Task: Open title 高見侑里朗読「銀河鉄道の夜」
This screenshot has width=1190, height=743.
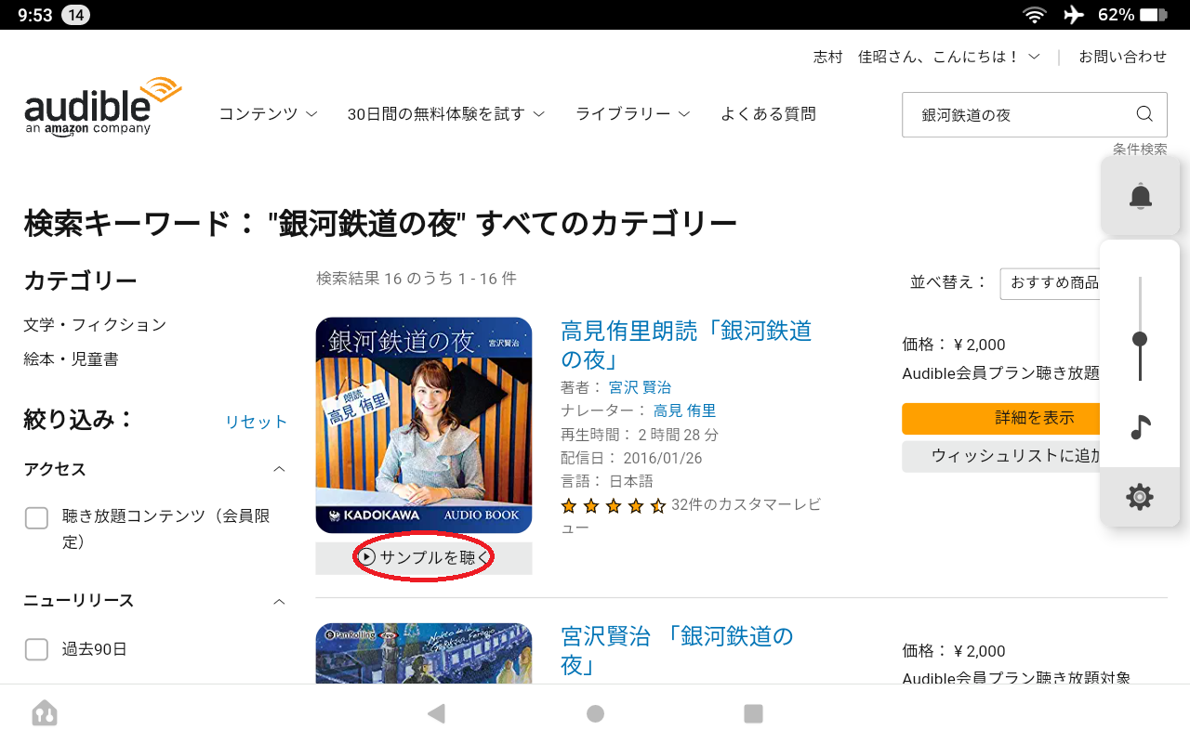Action: [x=686, y=345]
